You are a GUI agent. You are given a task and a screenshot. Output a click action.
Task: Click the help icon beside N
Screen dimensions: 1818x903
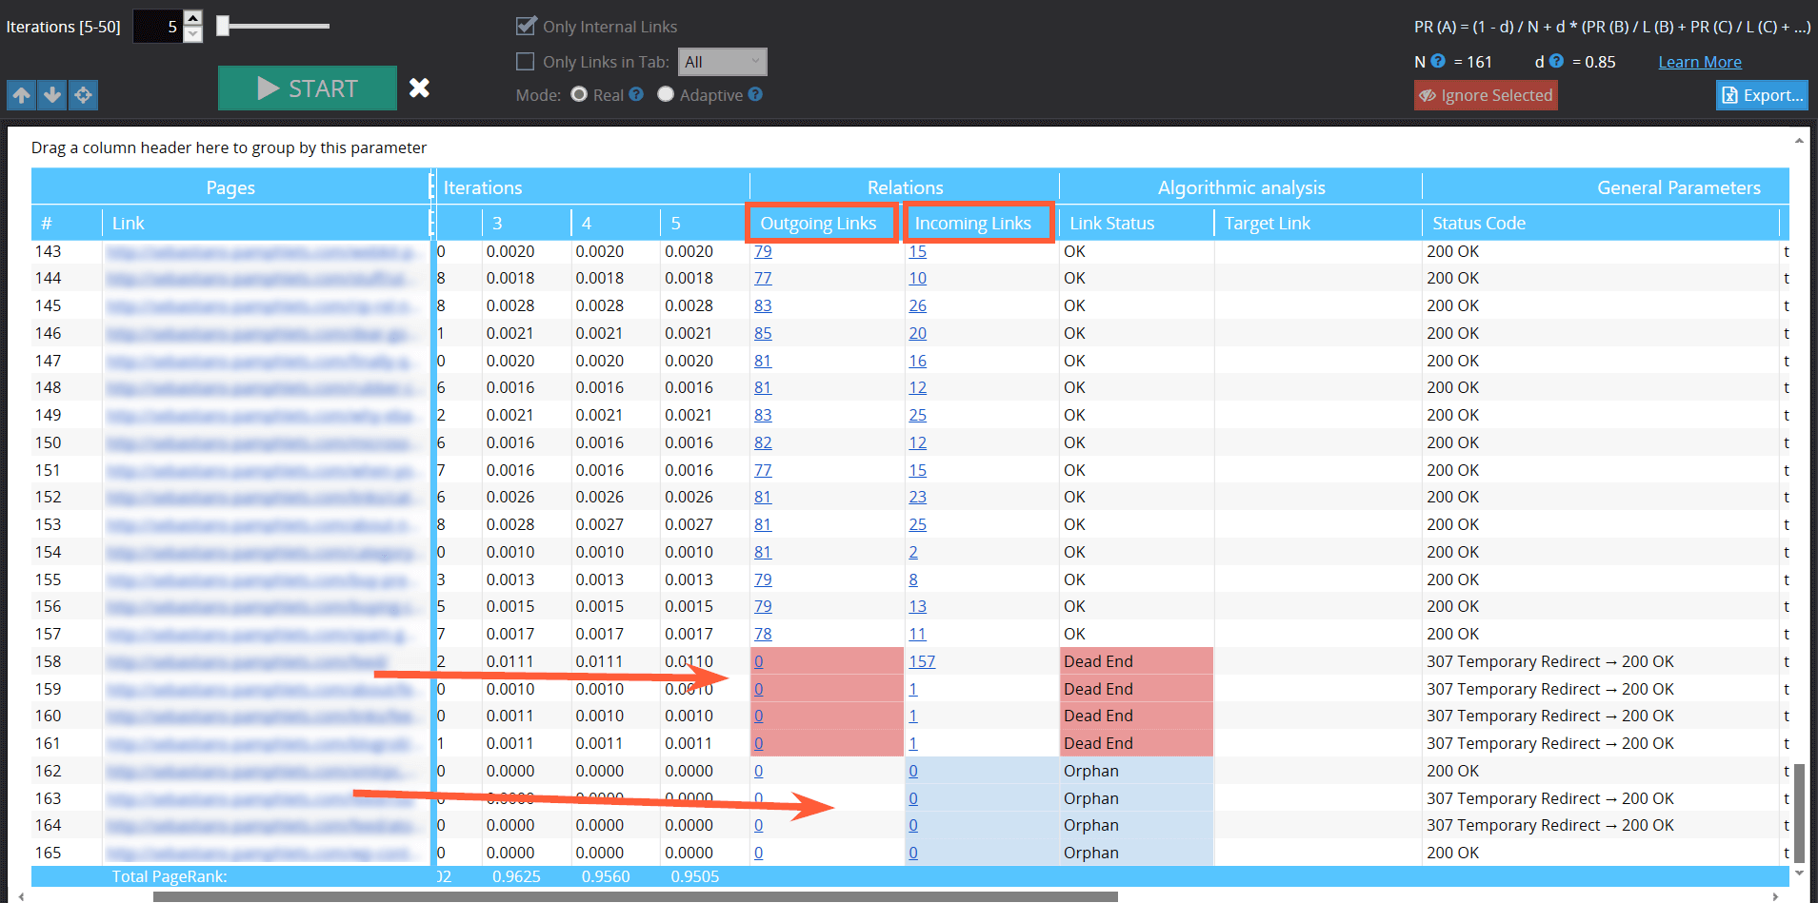point(1438,61)
